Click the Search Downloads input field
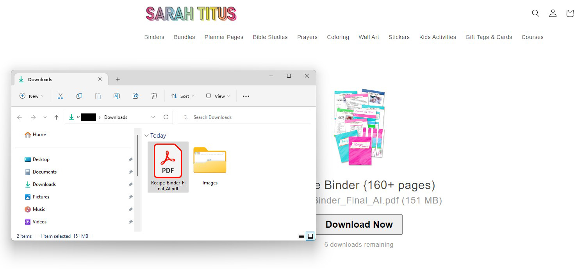 (x=244, y=117)
